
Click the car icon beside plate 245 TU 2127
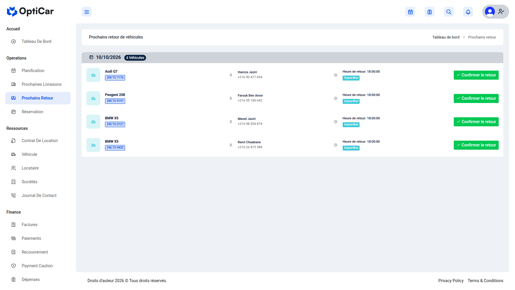pyautogui.click(x=93, y=122)
